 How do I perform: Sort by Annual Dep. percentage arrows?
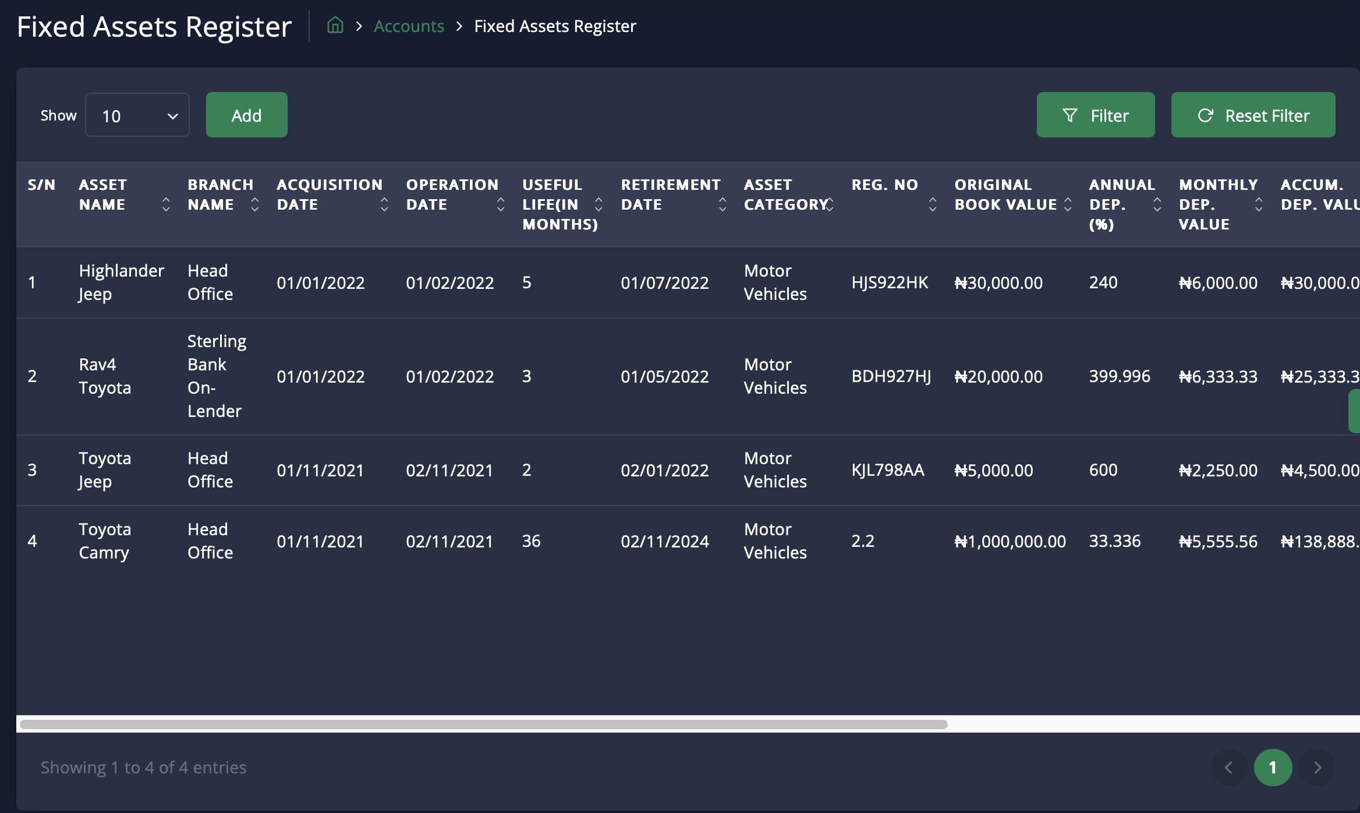point(1157,204)
